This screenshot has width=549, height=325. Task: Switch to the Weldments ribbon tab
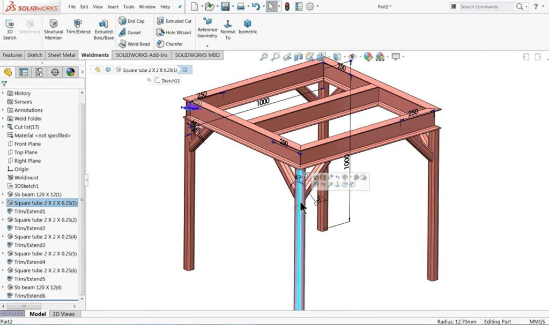coord(95,55)
